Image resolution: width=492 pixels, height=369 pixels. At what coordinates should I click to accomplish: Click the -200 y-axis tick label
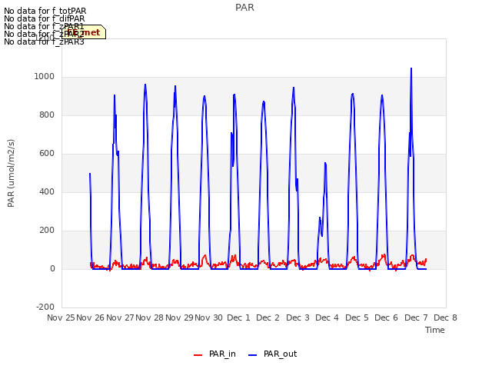tap(45, 307)
